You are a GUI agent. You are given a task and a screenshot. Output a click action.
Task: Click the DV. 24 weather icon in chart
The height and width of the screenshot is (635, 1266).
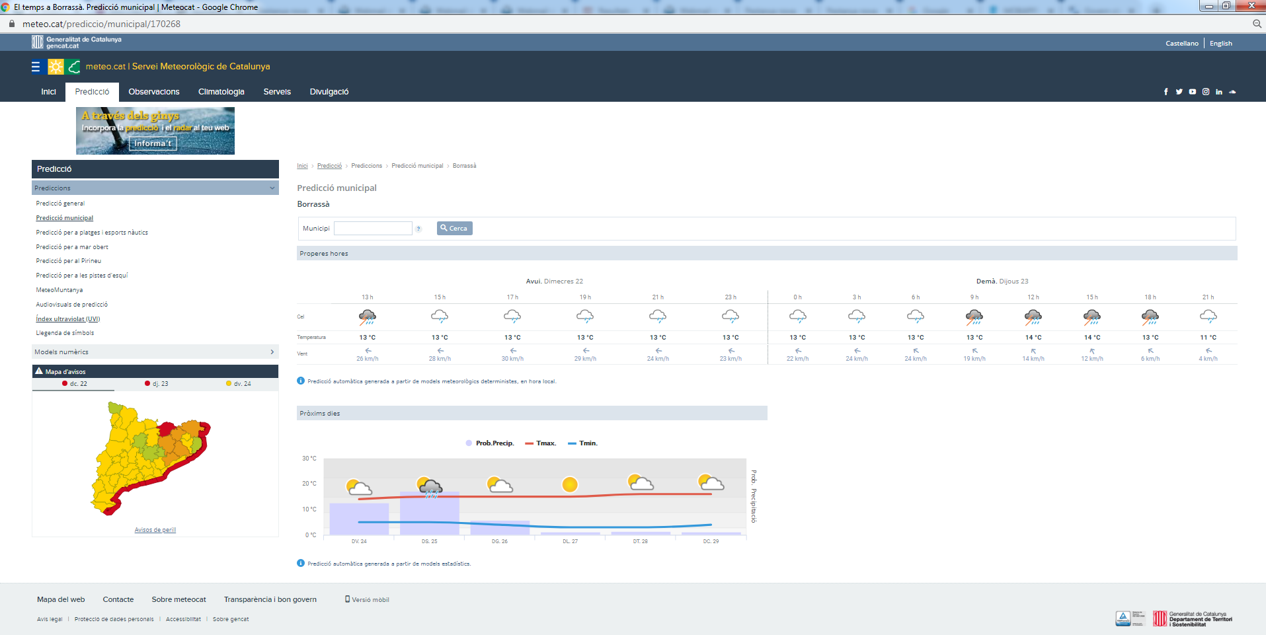[359, 488]
